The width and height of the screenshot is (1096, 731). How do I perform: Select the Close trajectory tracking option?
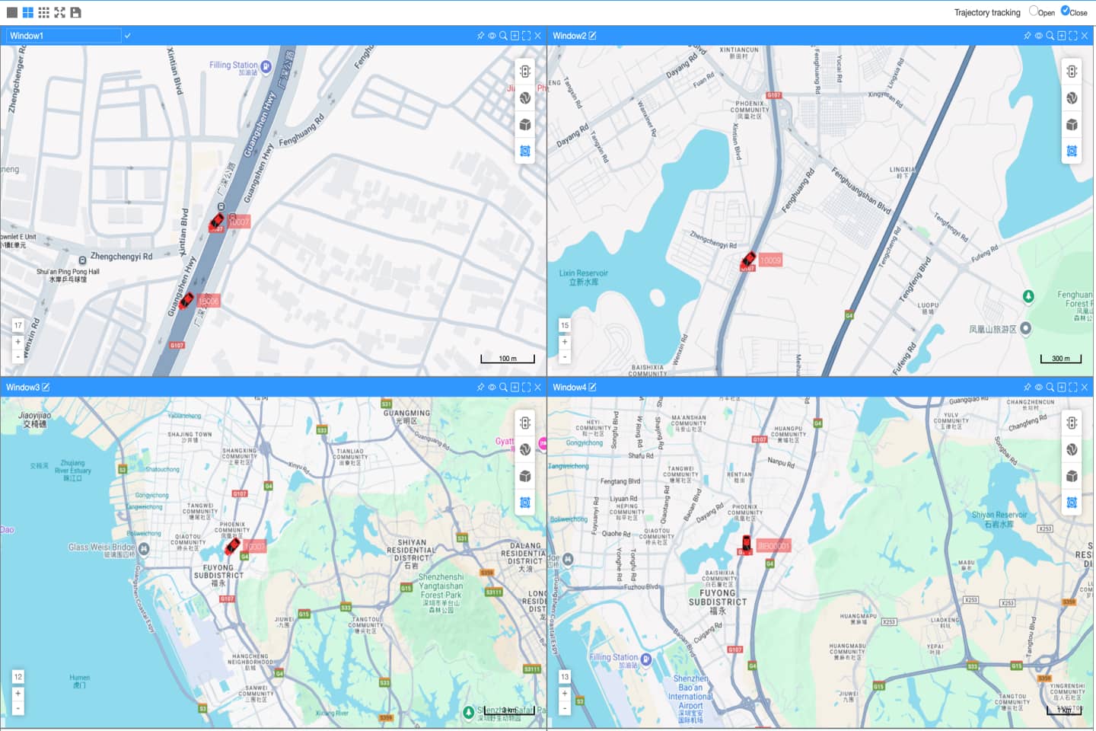pos(1066,11)
